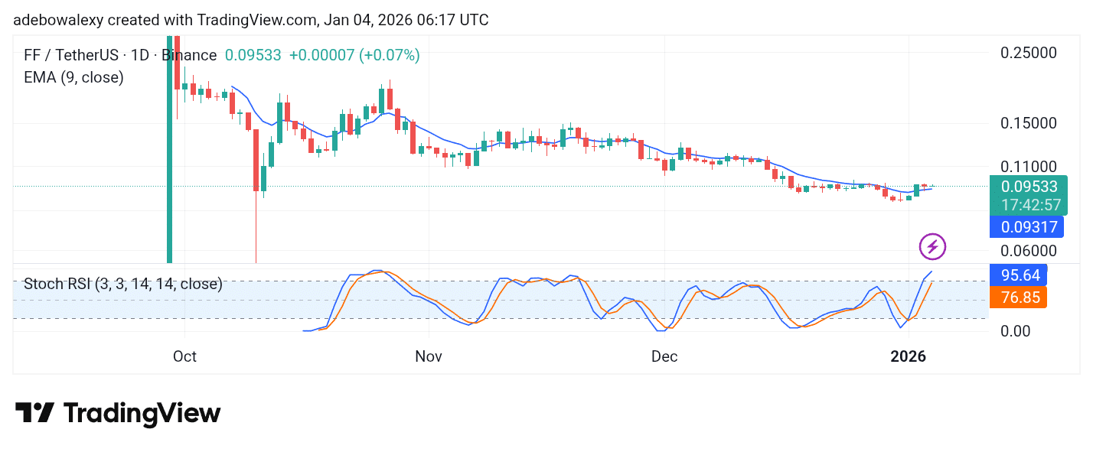Click the Dec label on time axis
Viewport: 1093px width, 452px height.
[x=664, y=356]
